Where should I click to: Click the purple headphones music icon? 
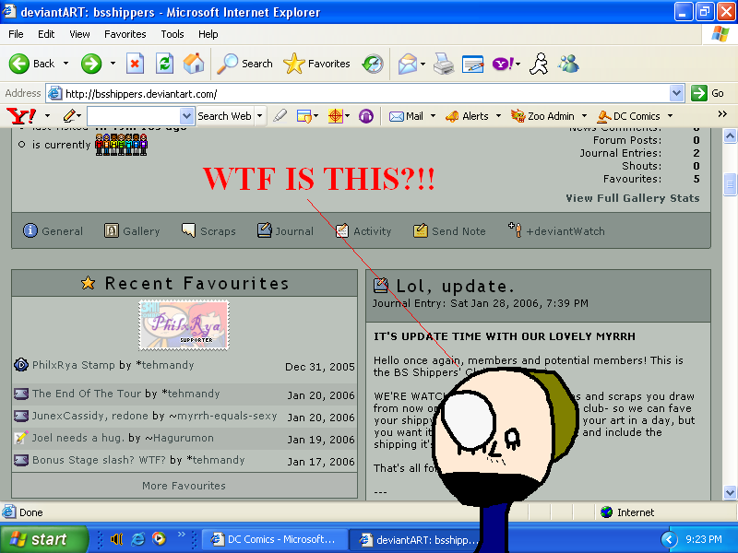(x=365, y=116)
